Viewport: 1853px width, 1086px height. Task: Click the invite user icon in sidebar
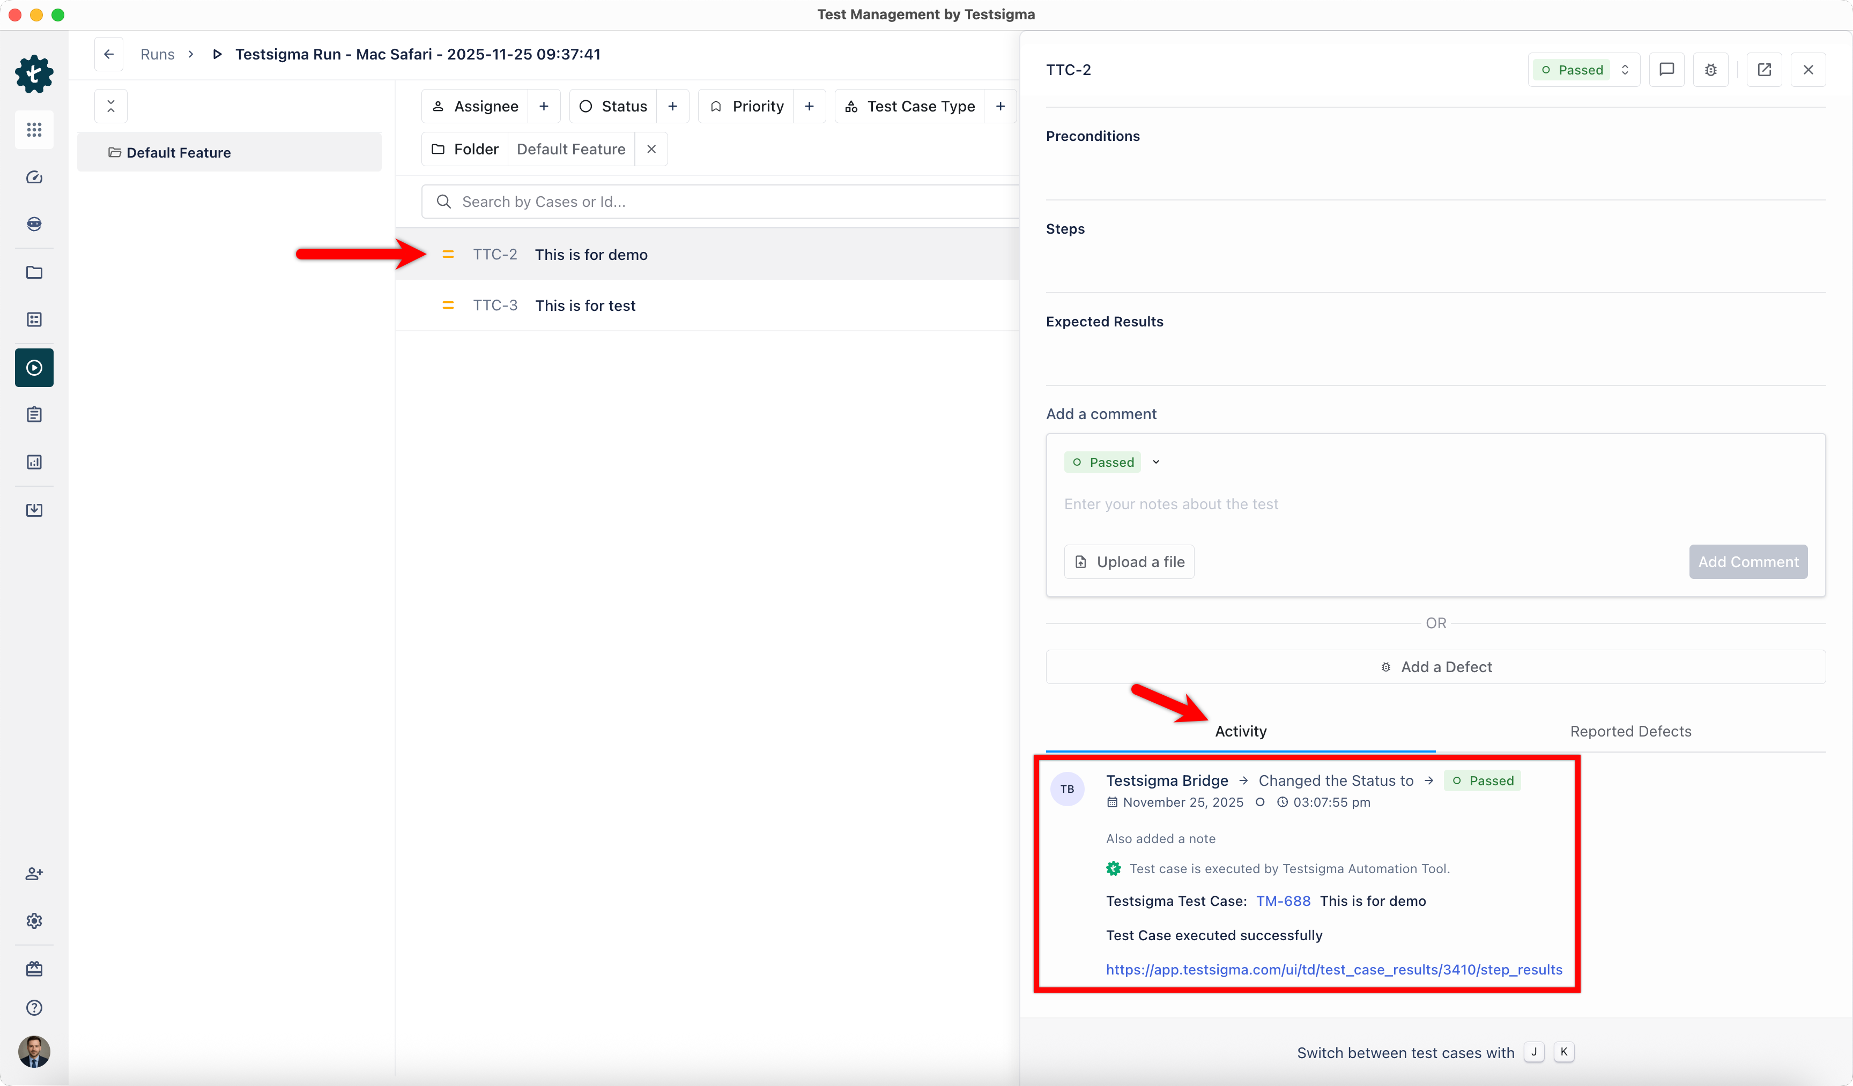point(34,874)
